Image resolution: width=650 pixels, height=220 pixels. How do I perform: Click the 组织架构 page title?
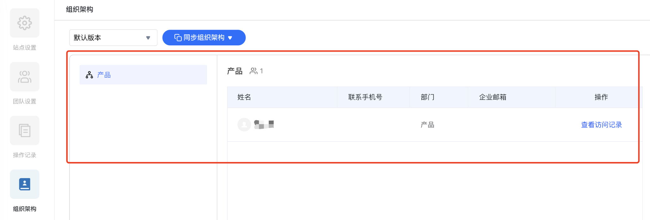pyautogui.click(x=80, y=9)
